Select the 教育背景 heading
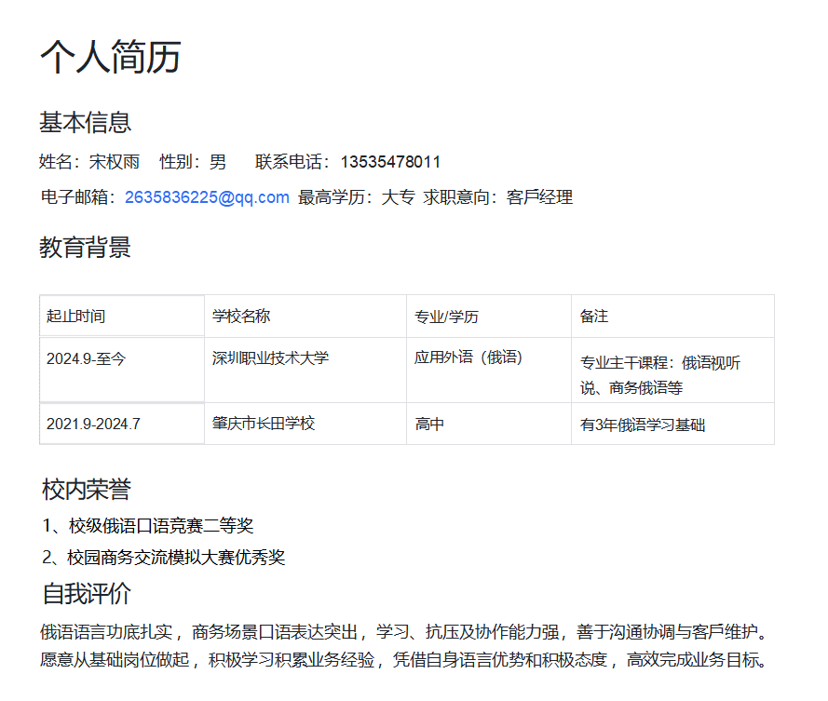Screen dimensions: 828x701 (85, 247)
